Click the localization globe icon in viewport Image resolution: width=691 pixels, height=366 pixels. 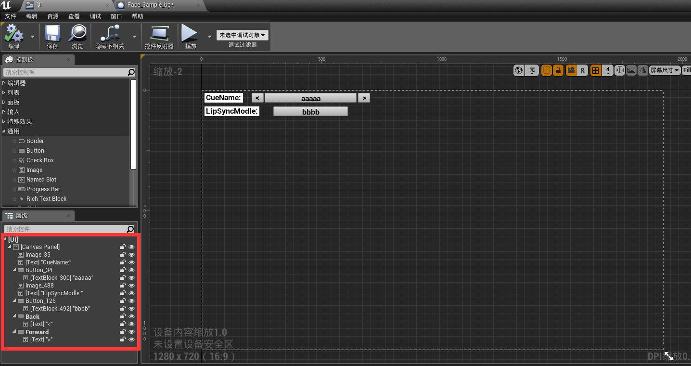tap(519, 70)
